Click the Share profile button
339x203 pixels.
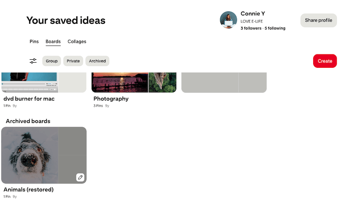click(x=319, y=20)
